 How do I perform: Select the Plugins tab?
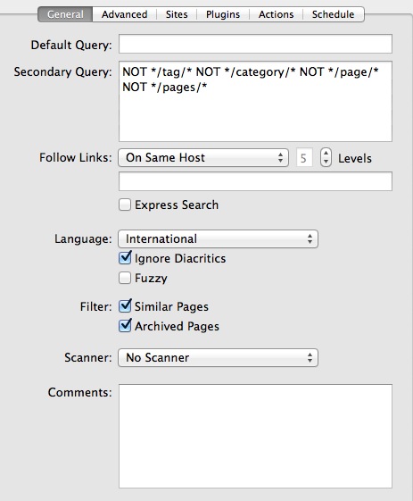click(223, 14)
